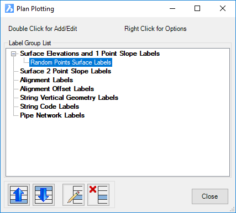Minimize the Plan Plotting window
The height and width of the screenshot is (213, 236).
(x=172, y=8)
